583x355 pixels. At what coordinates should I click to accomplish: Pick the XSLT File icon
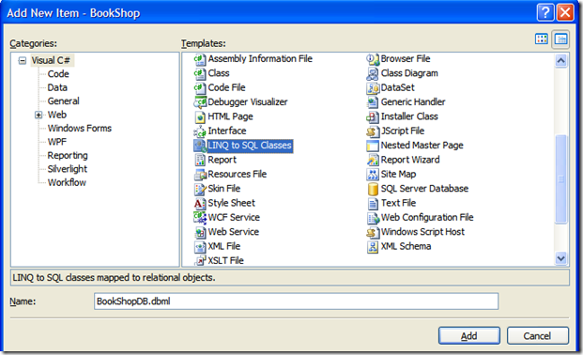point(200,261)
